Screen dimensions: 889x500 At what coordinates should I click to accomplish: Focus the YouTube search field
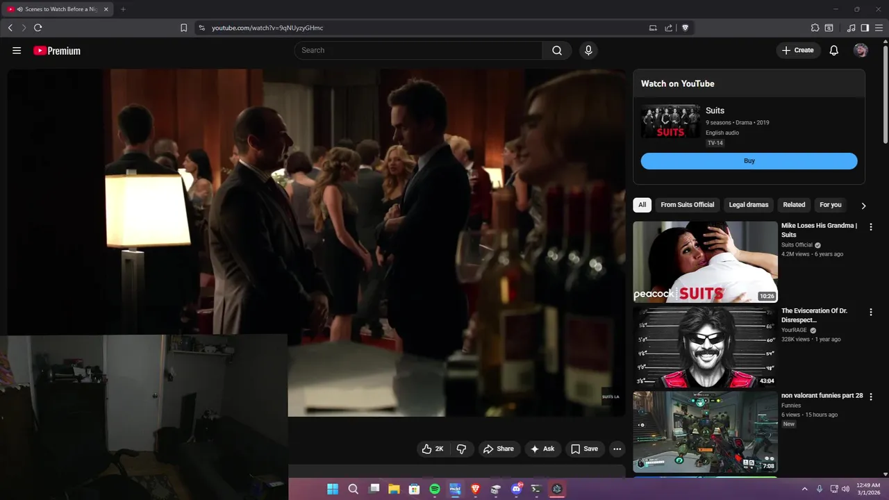tap(418, 50)
